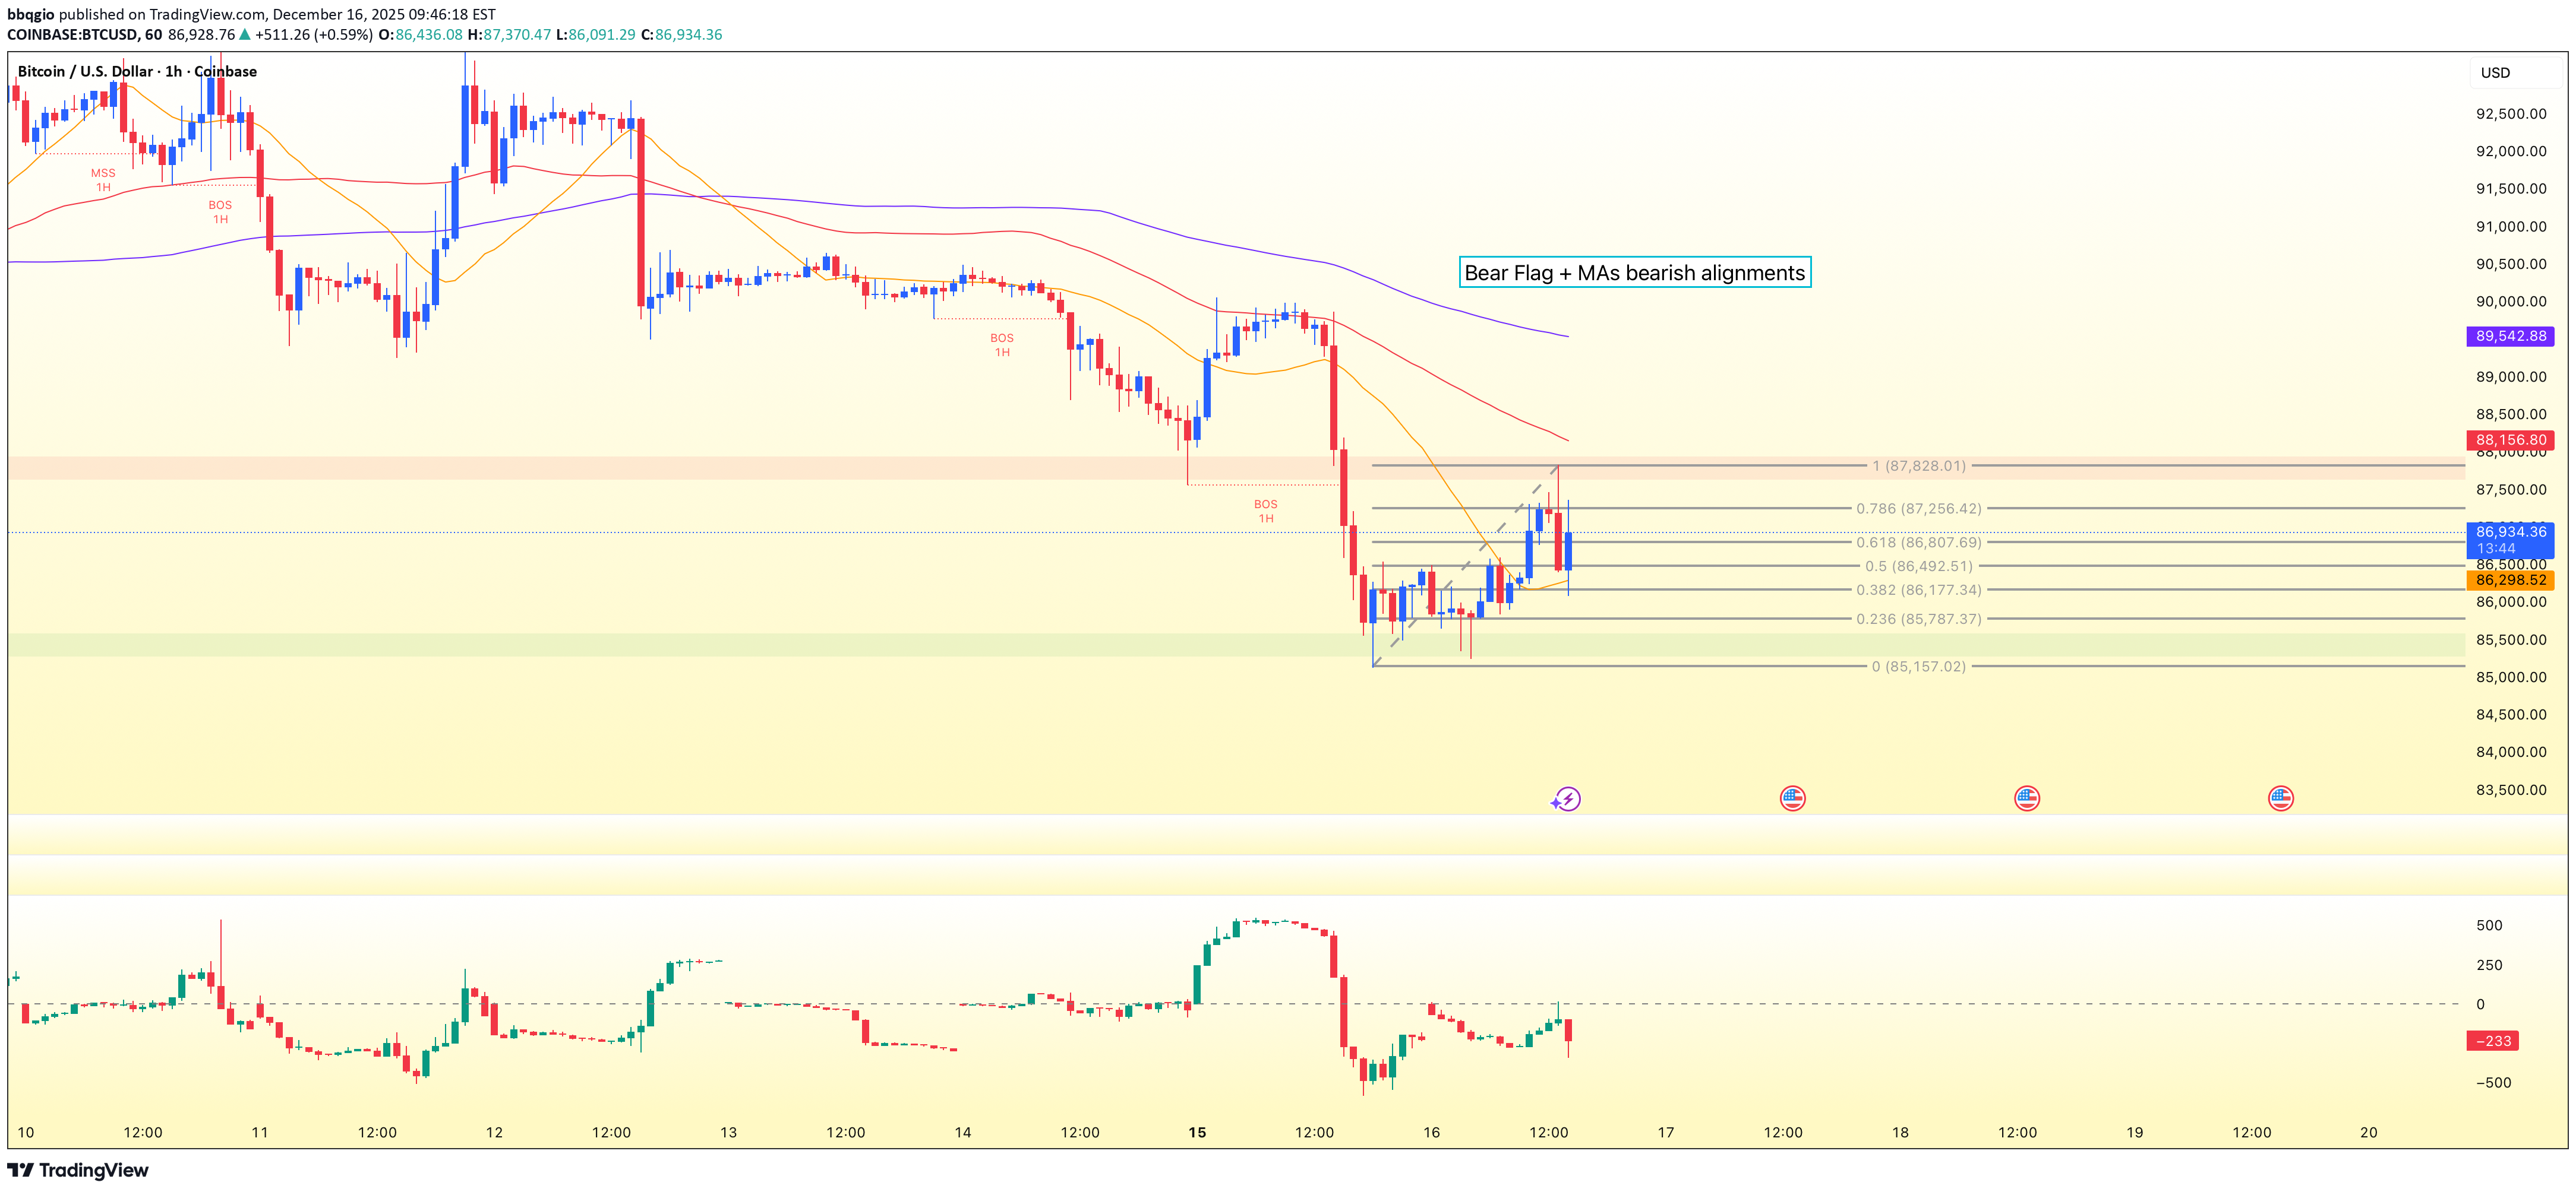Click the TradingView logo at bottom left
Viewport: 2576px width, 1192px height.
(78, 1170)
